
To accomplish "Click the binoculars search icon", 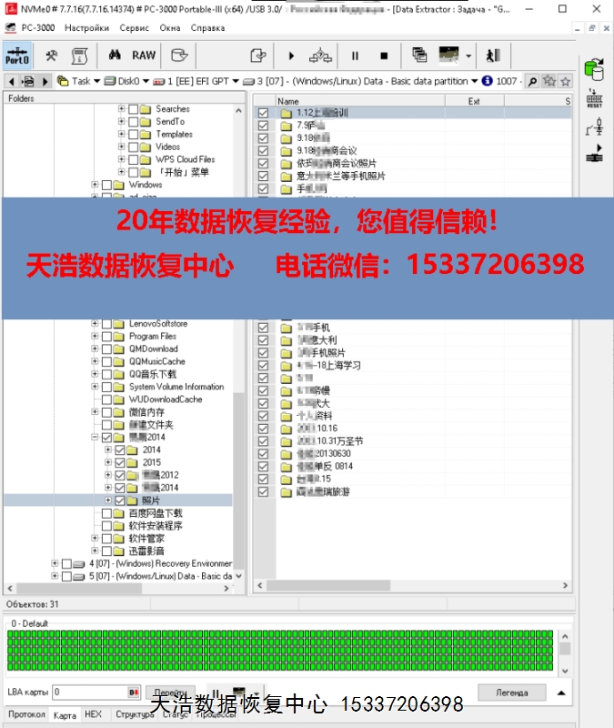I will pos(116,56).
